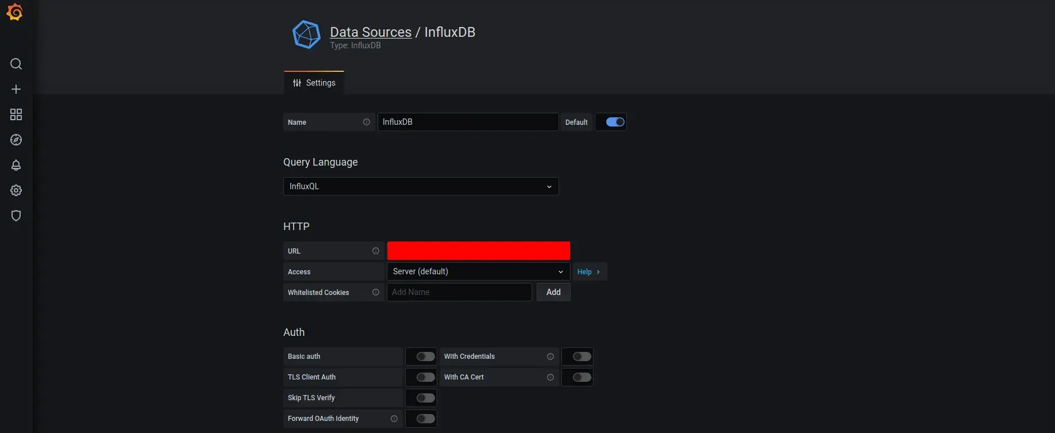The width and height of the screenshot is (1055, 433).
Task: Open Explore compass icon
Action: point(16,140)
